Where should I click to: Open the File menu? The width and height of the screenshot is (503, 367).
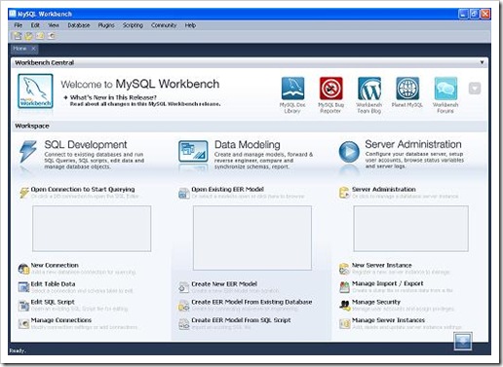pos(19,25)
